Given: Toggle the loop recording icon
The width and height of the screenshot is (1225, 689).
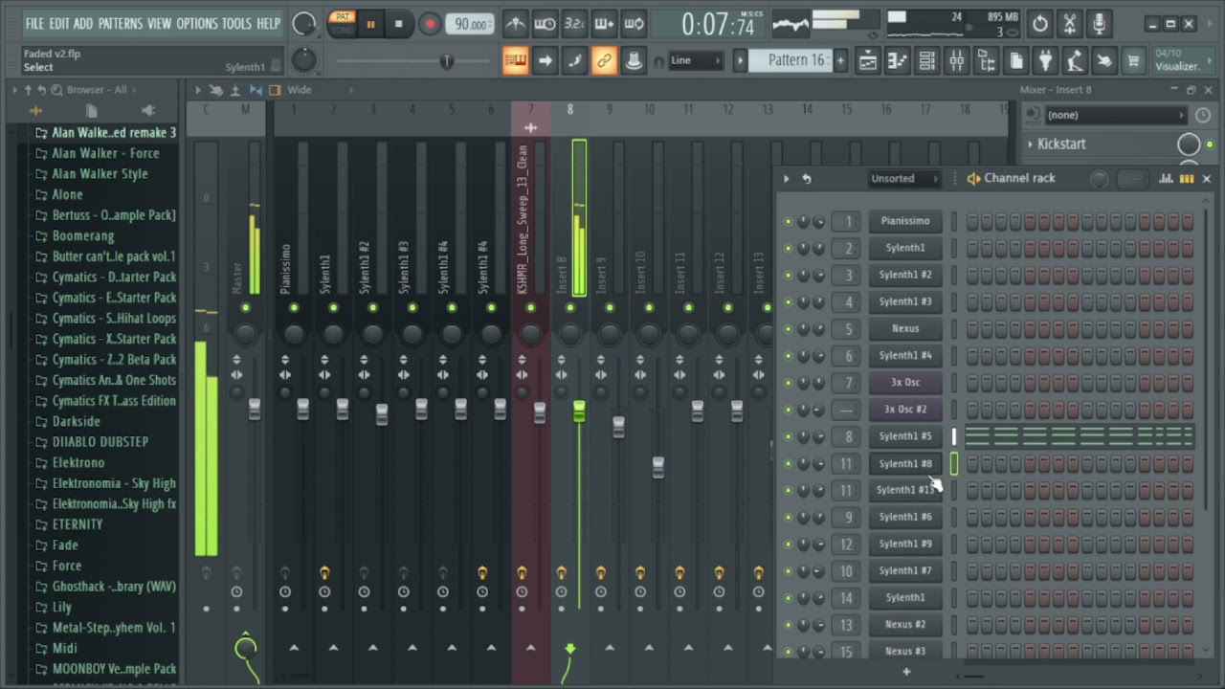Looking at the screenshot, I should point(634,24).
